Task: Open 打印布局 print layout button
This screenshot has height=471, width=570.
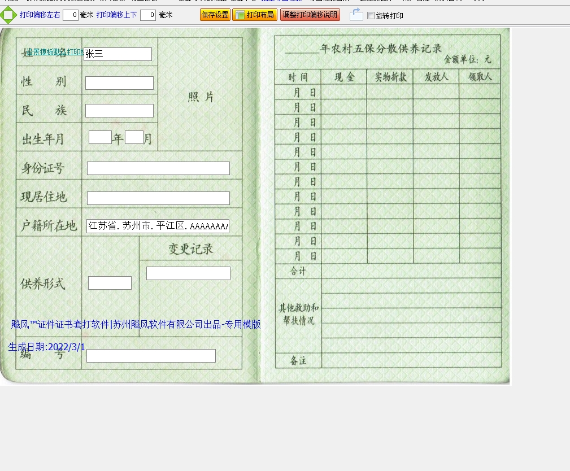Action: [x=254, y=15]
